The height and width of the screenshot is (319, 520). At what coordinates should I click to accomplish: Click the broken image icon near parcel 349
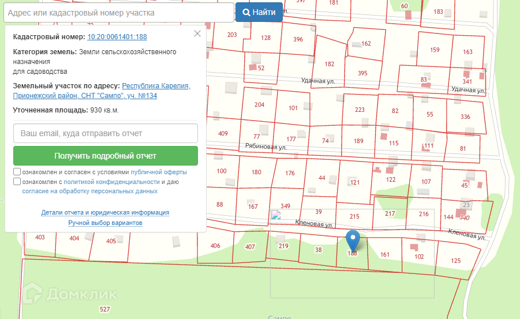276,215
